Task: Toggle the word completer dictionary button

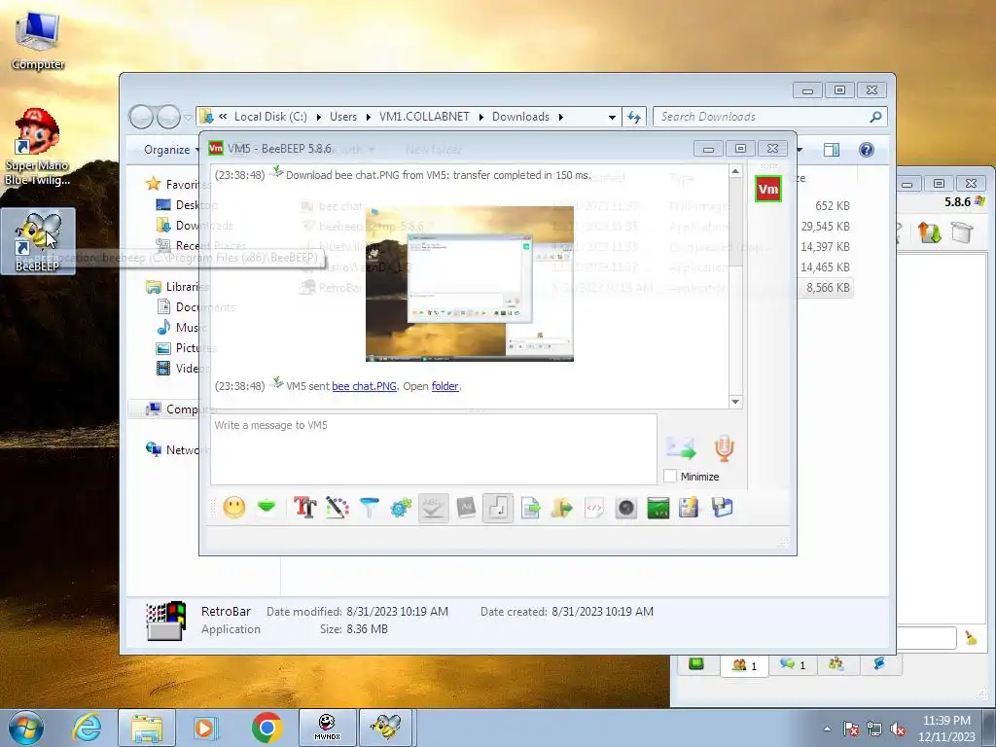Action: coord(466,508)
